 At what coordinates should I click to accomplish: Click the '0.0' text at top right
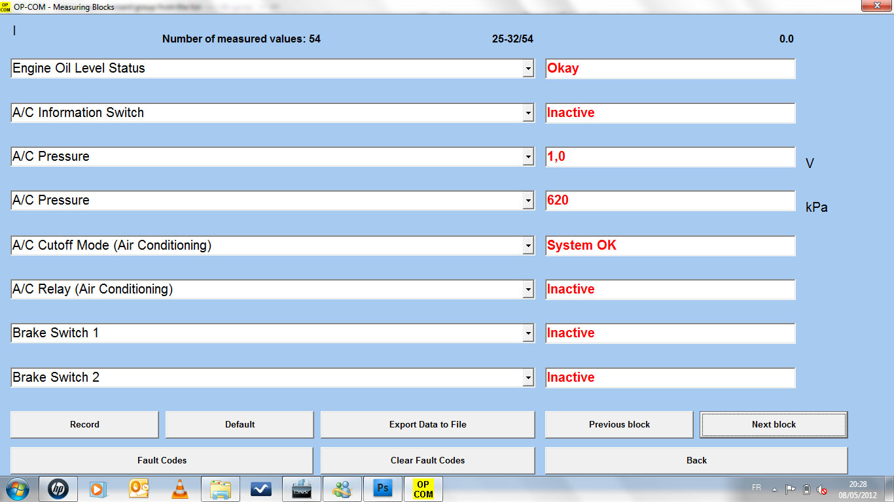point(786,39)
